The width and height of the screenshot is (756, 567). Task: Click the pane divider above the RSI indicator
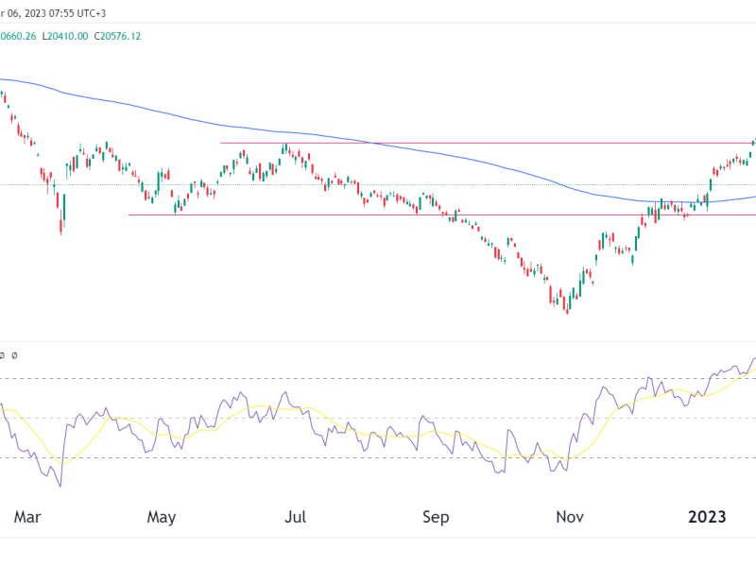[x=378, y=341]
